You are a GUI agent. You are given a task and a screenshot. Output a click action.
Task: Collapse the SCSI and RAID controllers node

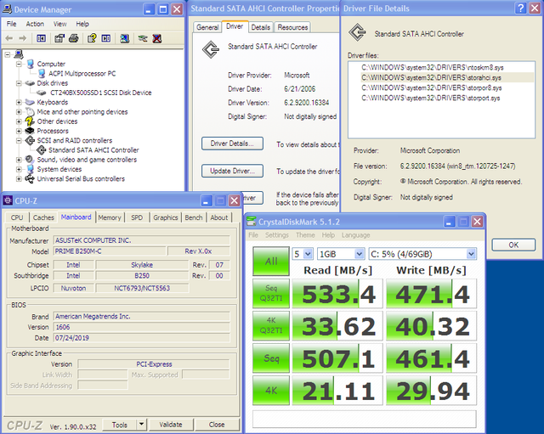tap(19, 140)
